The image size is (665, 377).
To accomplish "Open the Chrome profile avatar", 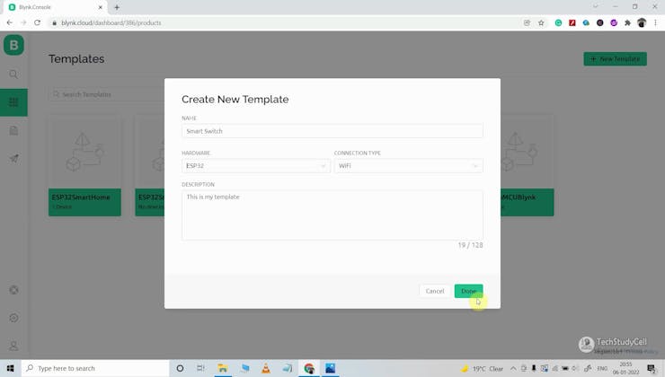I will point(642,22).
